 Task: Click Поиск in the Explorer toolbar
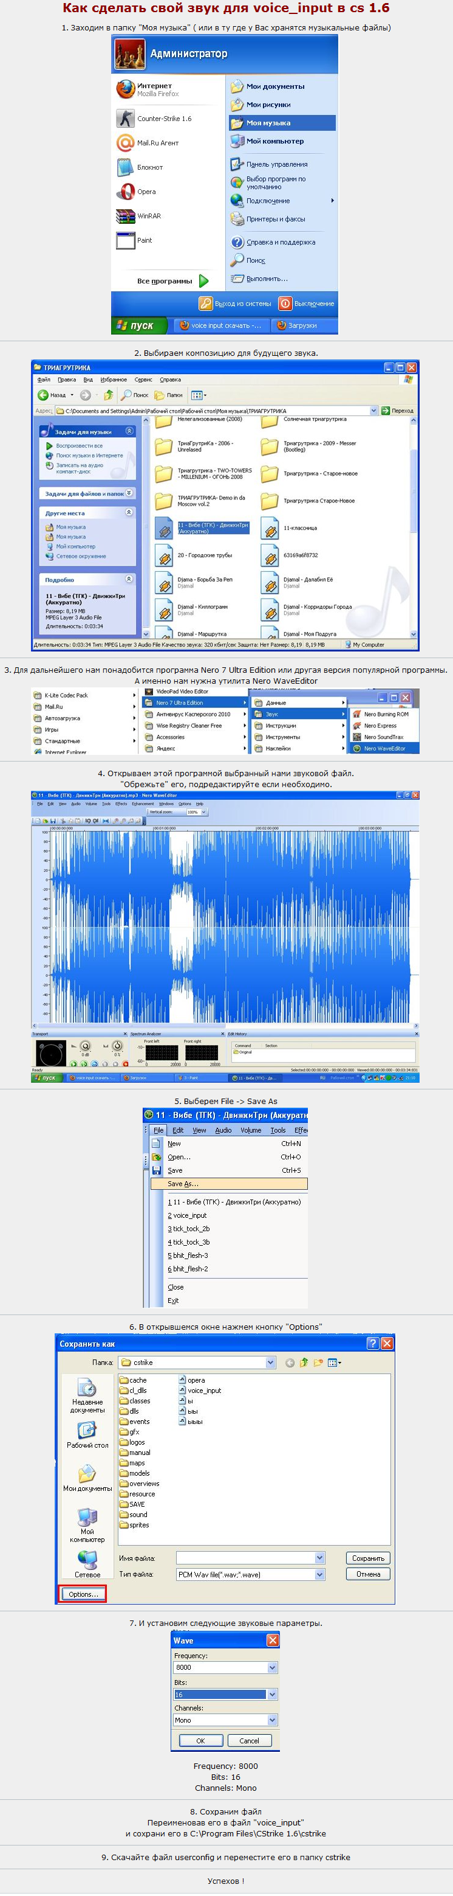(x=135, y=395)
